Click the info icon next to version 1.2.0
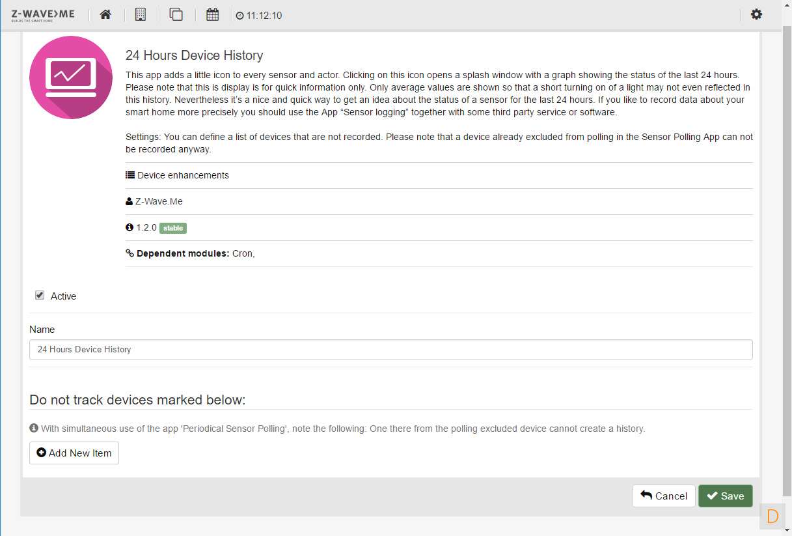 (x=130, y=228)
